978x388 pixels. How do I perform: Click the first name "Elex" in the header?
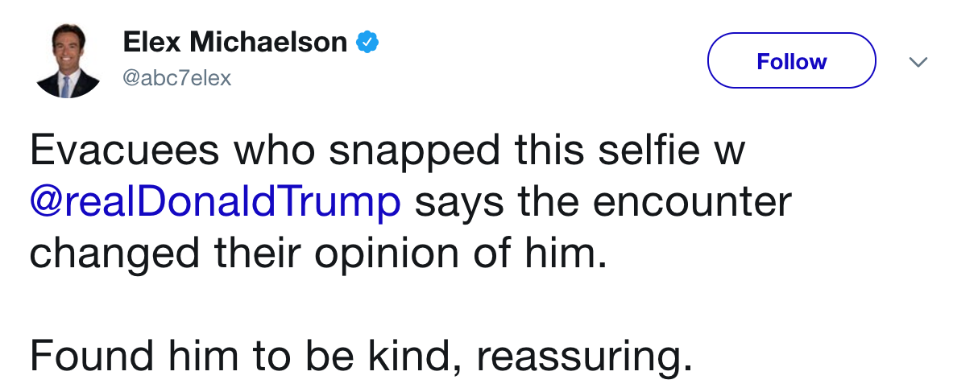pyautogui.click(x=151, y=43)
